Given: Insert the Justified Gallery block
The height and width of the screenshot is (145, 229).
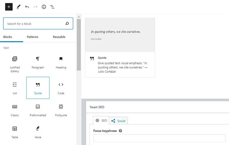Looking at the screenshot, I should (x=15, y=64).
